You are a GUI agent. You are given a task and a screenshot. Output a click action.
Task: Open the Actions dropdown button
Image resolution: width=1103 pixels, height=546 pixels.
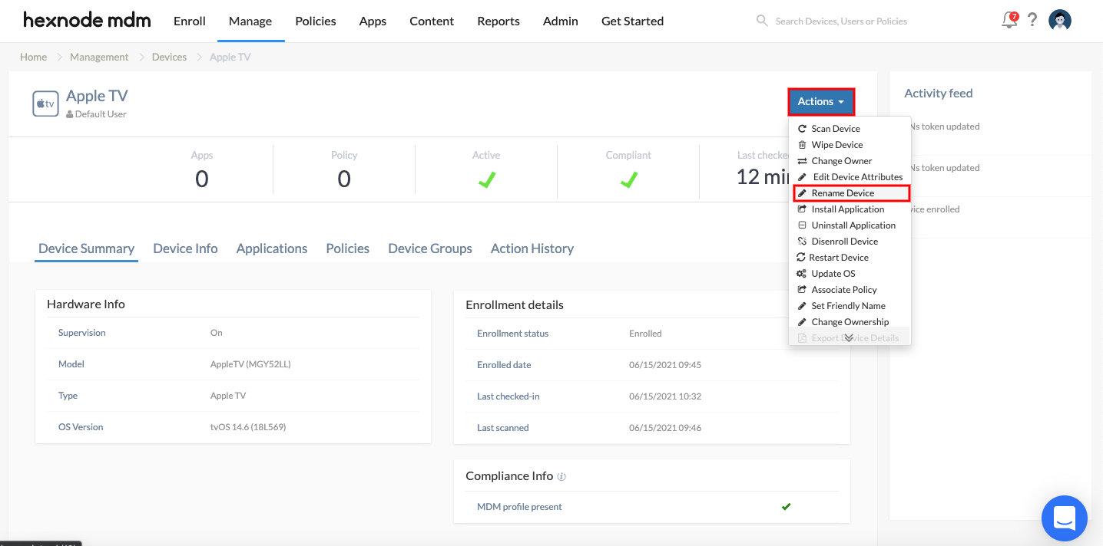(x=821, y=101)
